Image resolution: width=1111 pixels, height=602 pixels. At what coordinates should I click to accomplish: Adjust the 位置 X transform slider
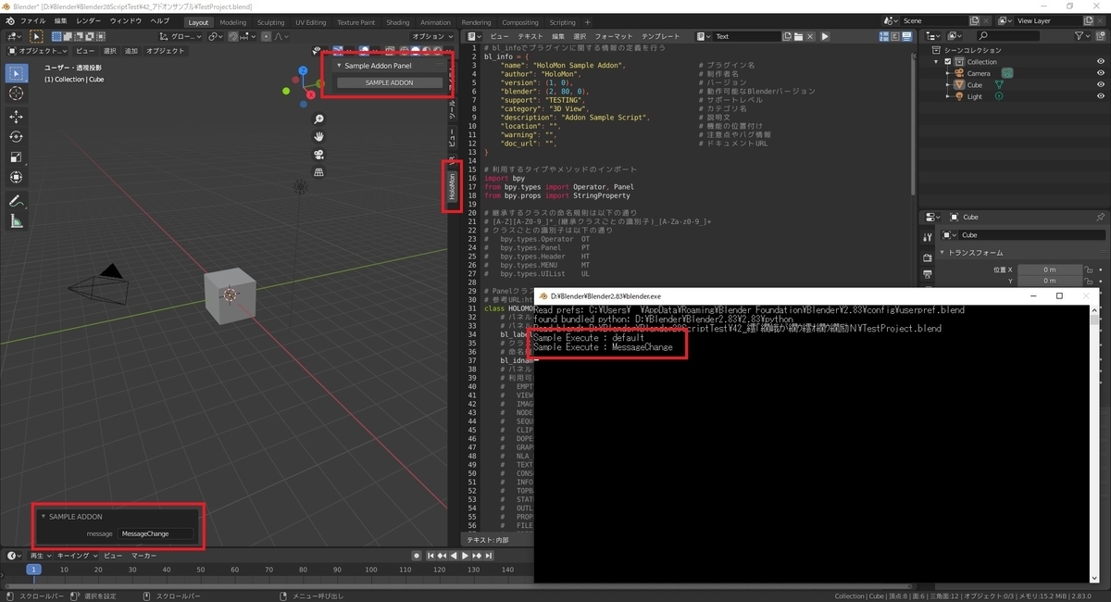1051,270
